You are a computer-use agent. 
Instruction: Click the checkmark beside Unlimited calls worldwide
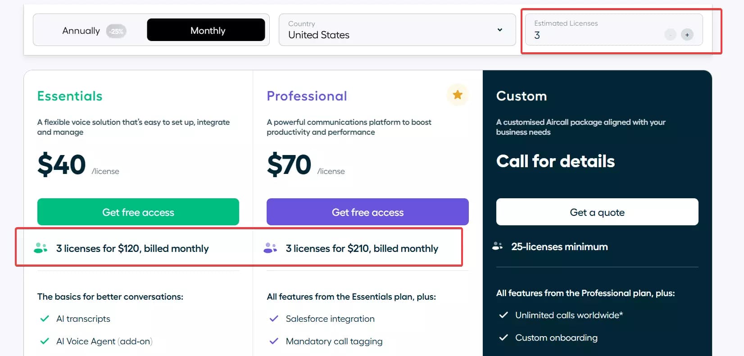[503, 315]
